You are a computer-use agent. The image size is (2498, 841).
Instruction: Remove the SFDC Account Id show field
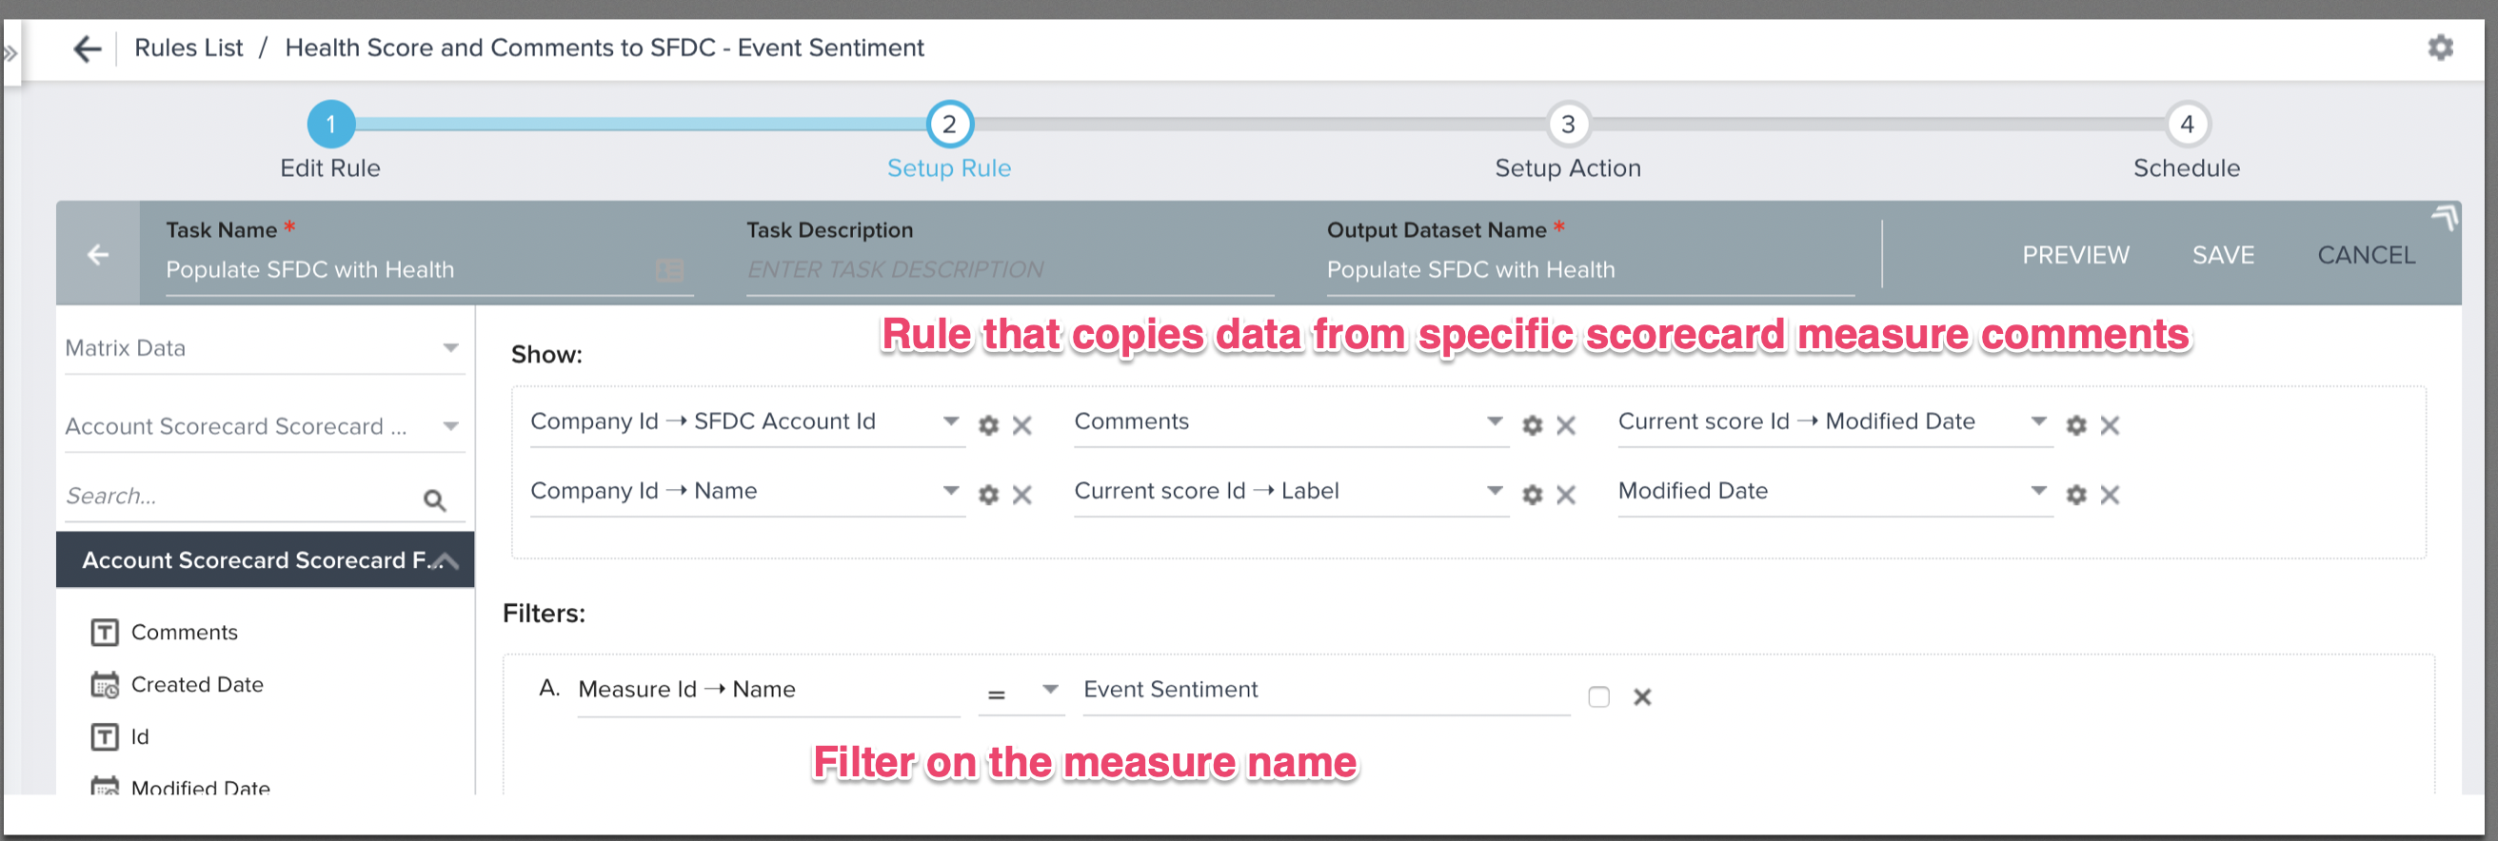[x=1022, y=425]
